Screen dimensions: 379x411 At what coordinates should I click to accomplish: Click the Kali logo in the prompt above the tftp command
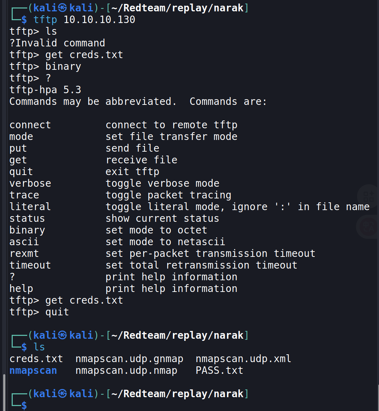62,8
